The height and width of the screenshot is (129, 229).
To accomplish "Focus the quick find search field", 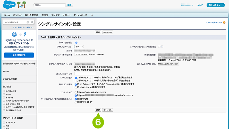I will point(15,22).
